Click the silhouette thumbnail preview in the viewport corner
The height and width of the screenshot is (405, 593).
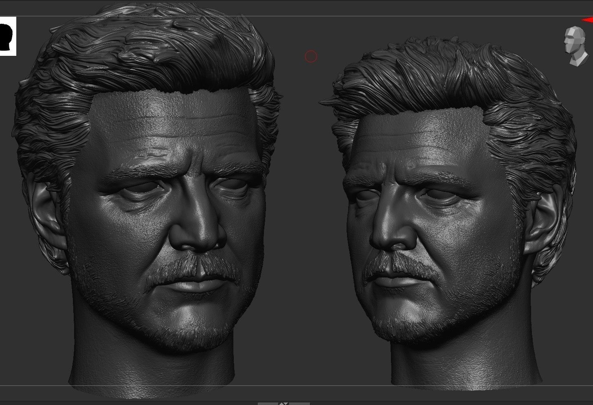8,36
